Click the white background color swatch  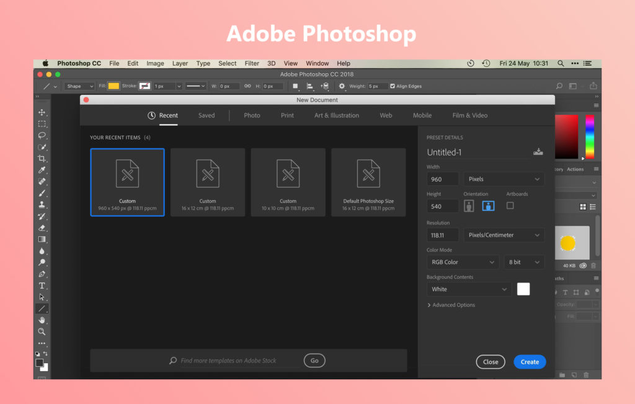(523, 289)
